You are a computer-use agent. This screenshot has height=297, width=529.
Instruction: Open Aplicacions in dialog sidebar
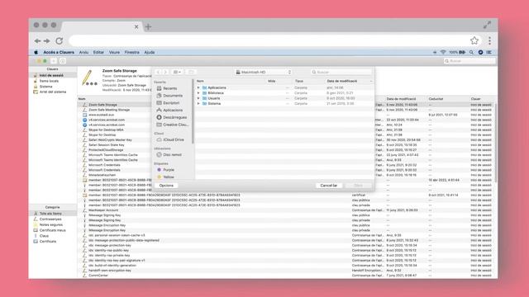[x=173, y=110]
